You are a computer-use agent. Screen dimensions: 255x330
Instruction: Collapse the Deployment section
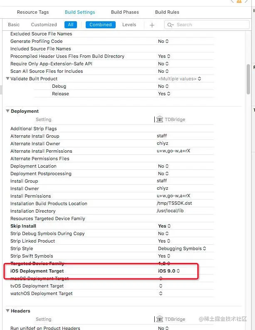pyautogui.click(x=7, y=111)
